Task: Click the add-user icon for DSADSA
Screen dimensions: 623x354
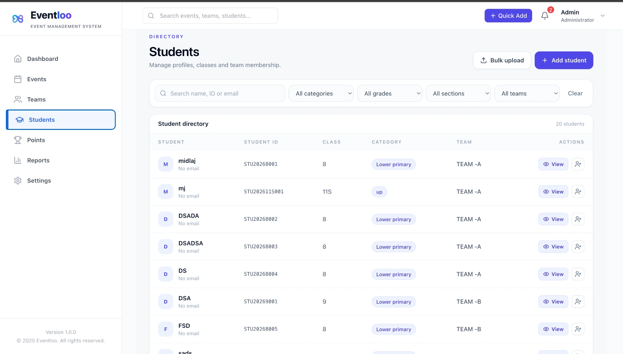Action: tap(578, 247)
